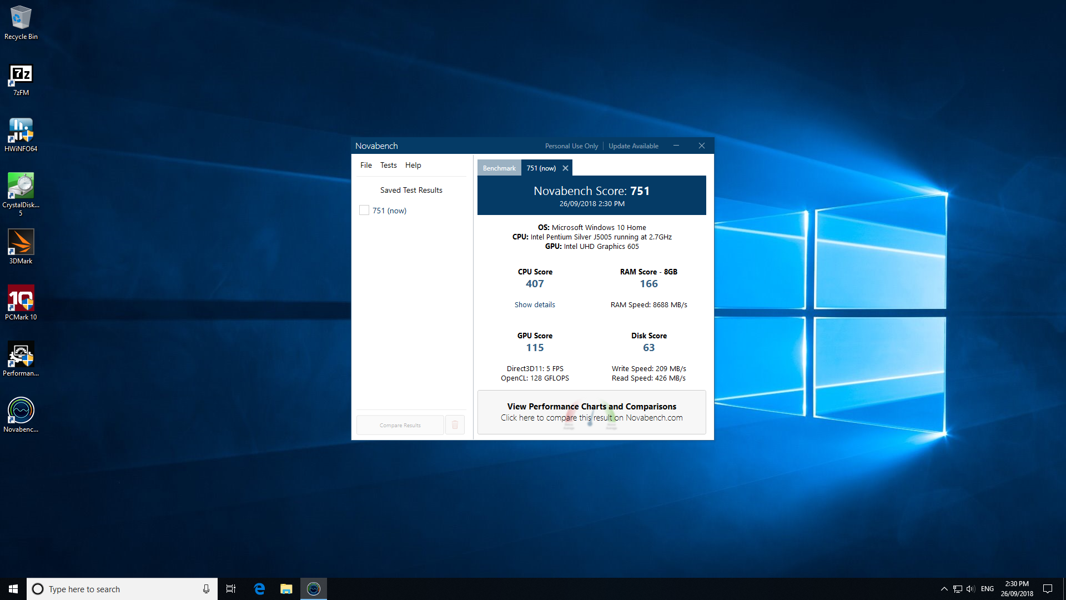Click the Update Available link

click(633, 146)
